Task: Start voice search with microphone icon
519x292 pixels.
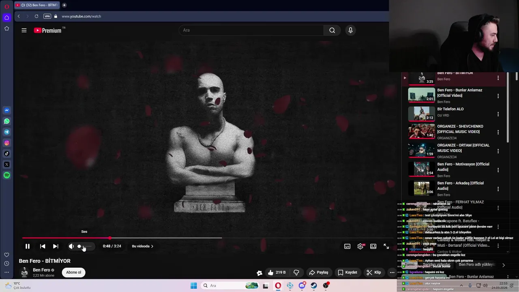Action: 351,30
